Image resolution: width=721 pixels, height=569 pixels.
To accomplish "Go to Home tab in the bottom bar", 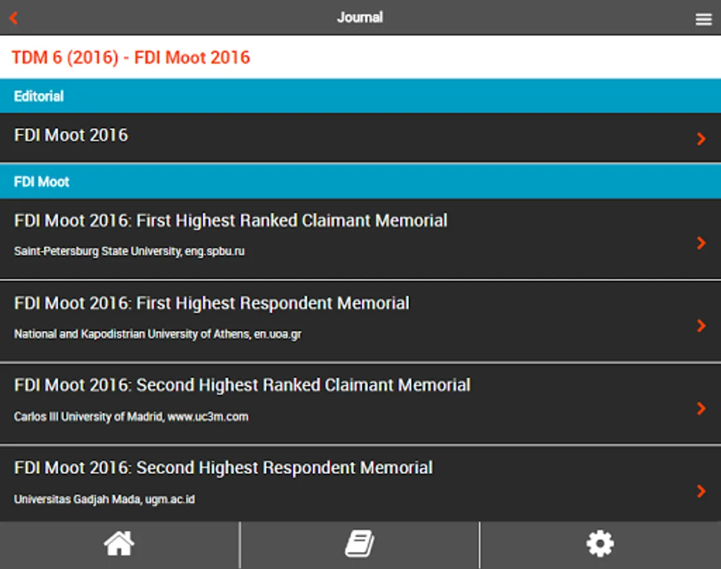I will pos(119,544).
